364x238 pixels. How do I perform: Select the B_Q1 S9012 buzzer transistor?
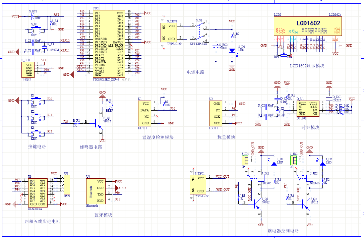click(x=99, y=124)
